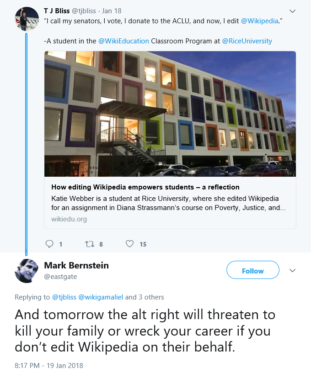
Task: Like the tweet with heart icon
Action: tap(129, 244)
